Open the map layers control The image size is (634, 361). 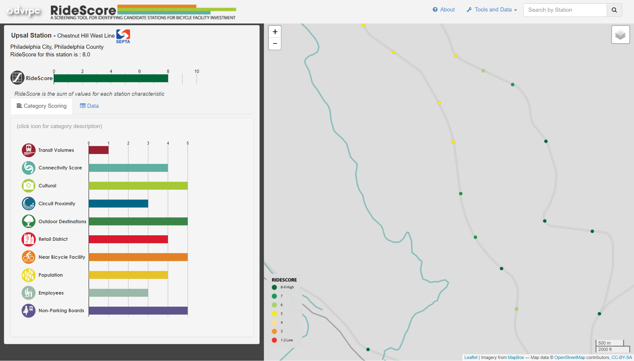[620, 35]
